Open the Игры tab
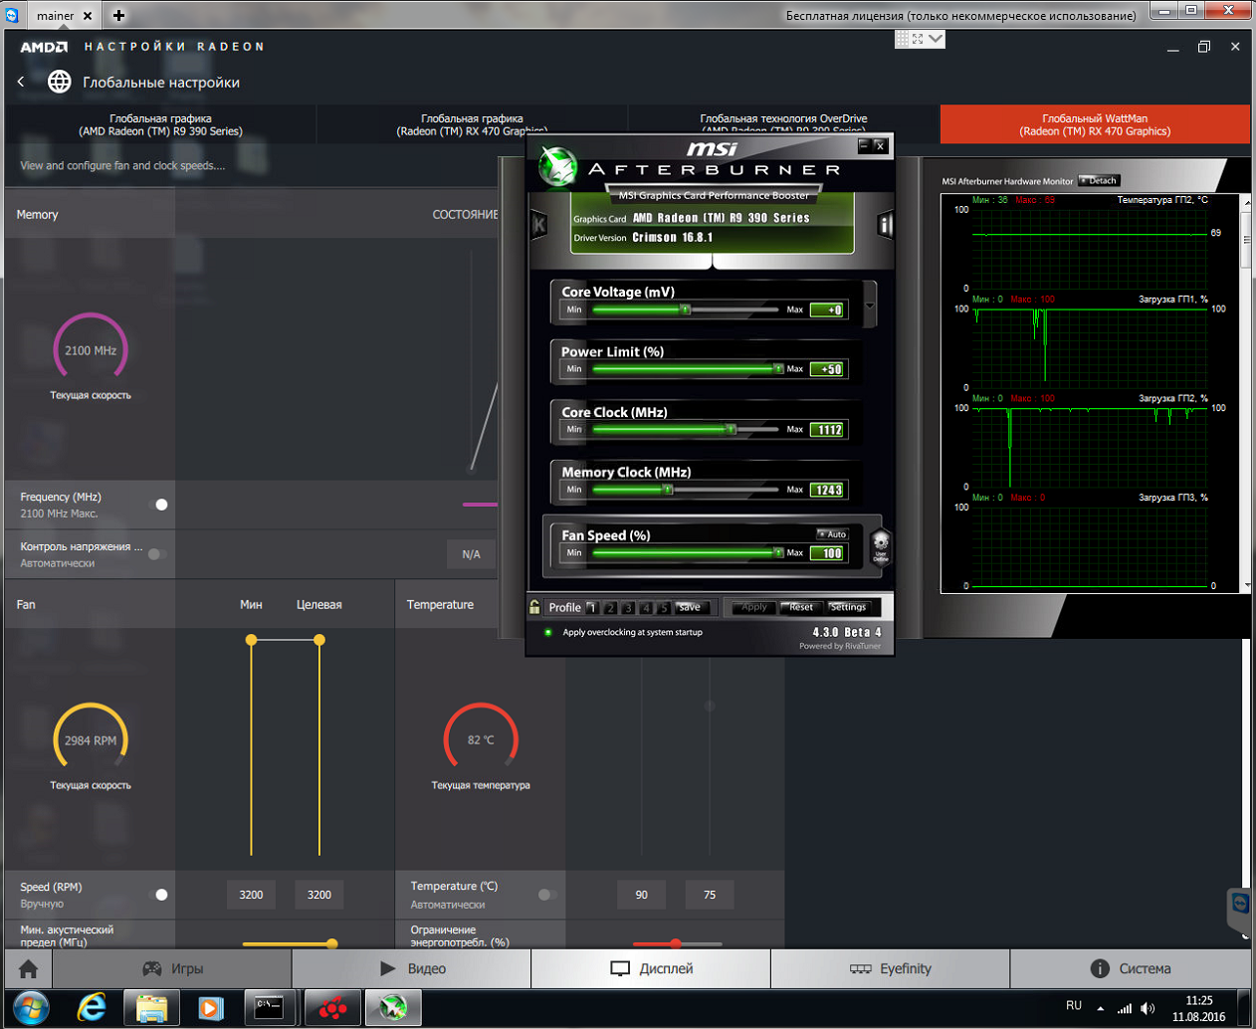This screenshot has width=1256, height=1029. point(172,968)
